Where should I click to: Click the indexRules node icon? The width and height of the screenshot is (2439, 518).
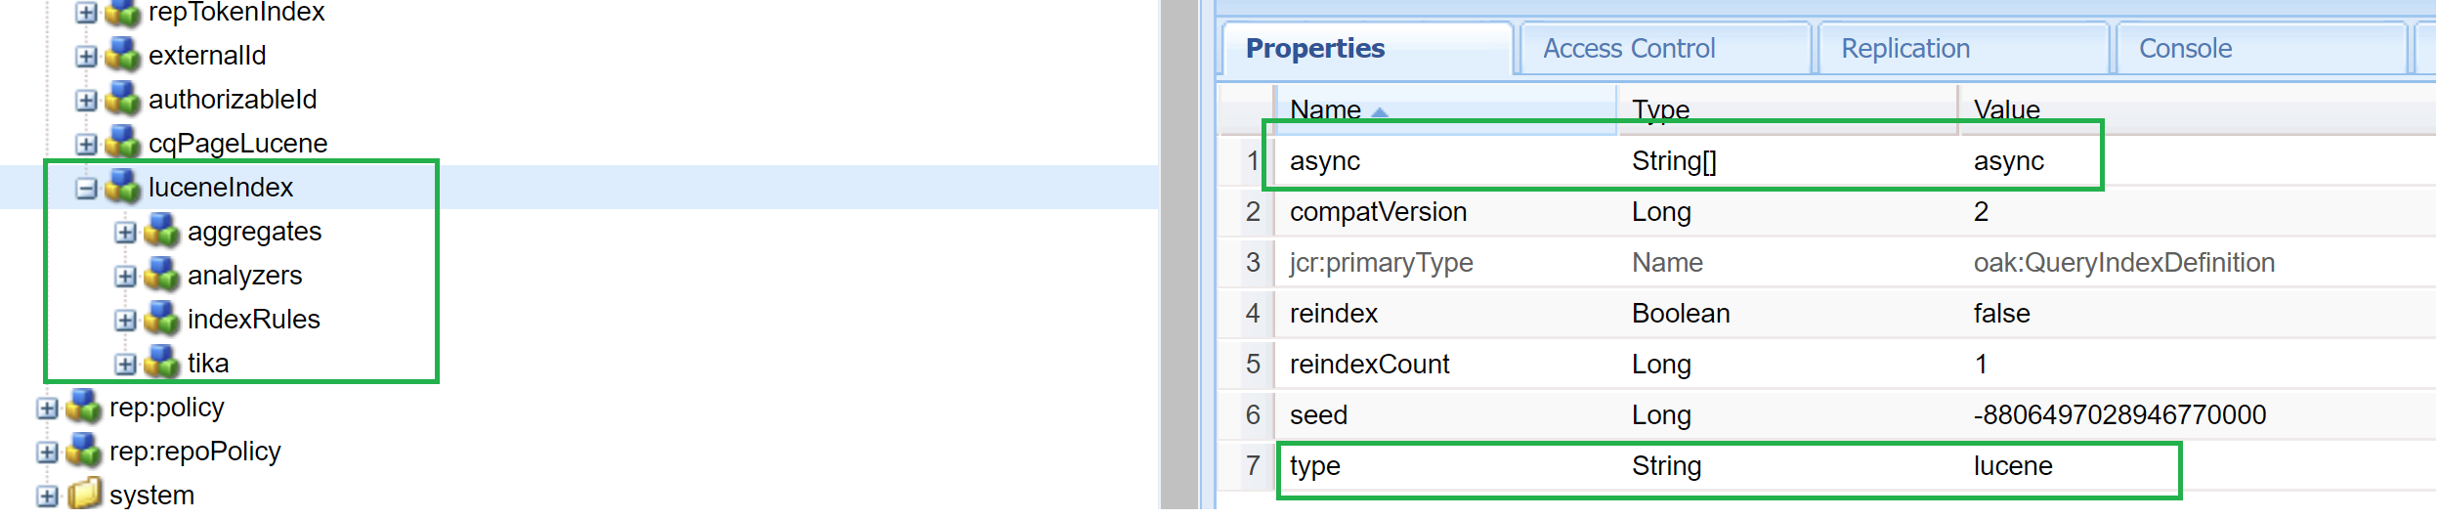coord(162,319)
